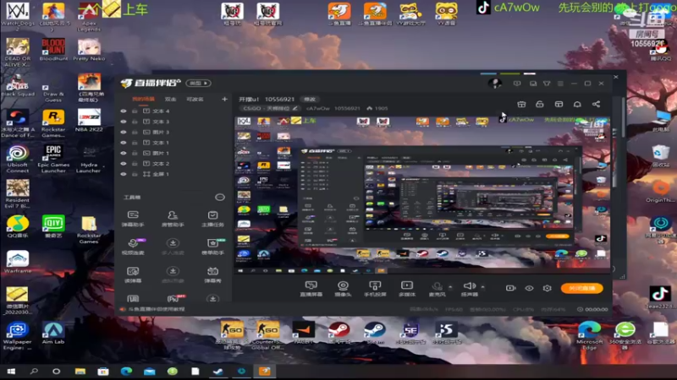This screenshot has height=380, width=677.
Task: Open taskbar search magnifier
Action: coord(34,372)
